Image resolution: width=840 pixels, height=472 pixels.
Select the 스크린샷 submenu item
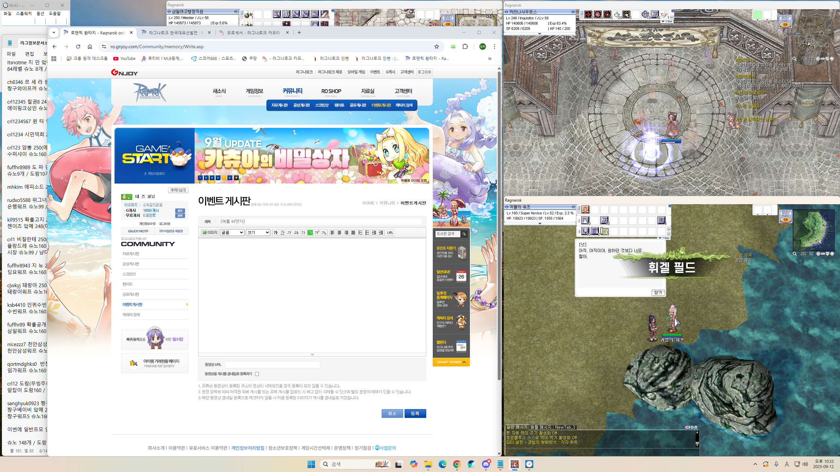click(322, 105)
